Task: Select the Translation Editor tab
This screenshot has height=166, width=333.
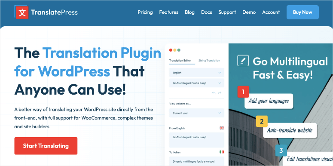Action: tap(180, 61)
